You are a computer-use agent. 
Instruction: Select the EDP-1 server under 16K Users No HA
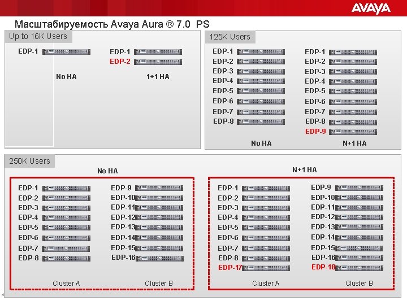pos(66,51)
